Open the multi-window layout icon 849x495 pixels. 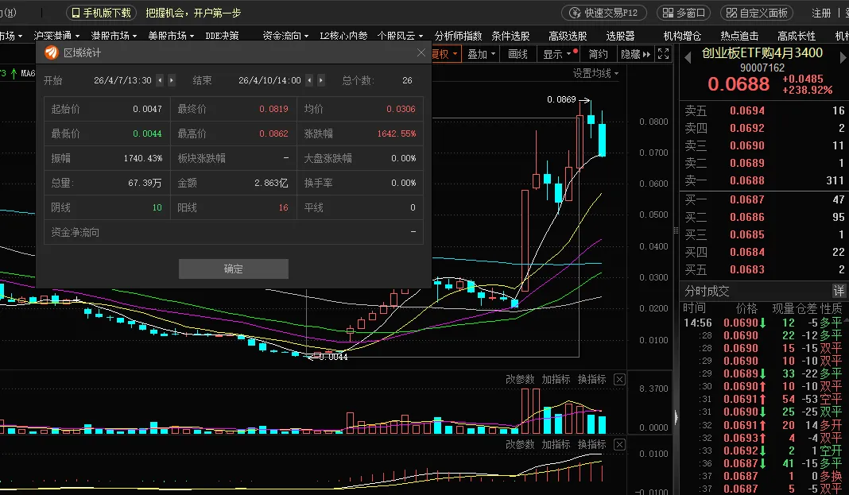[x=669, y=13]
